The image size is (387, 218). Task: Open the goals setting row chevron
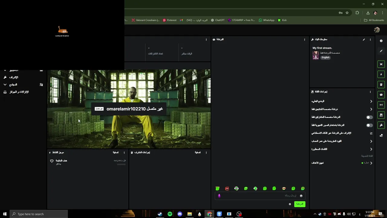coord(371,163)
